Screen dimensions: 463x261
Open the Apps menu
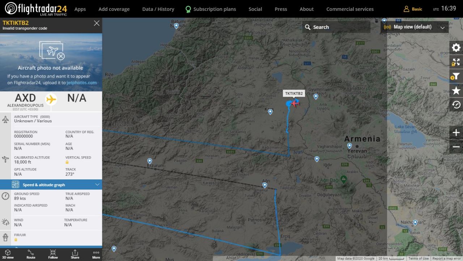pos(80,9)
